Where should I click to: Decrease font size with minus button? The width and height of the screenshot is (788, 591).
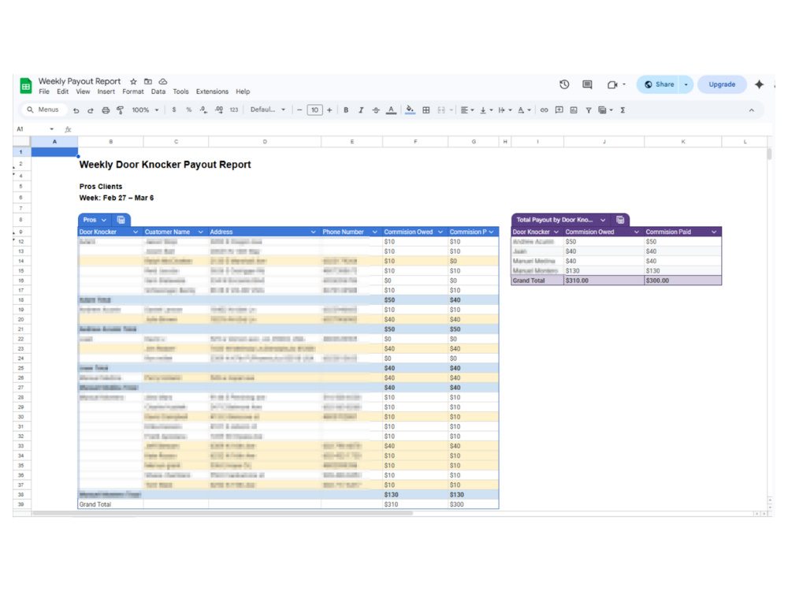299,110
